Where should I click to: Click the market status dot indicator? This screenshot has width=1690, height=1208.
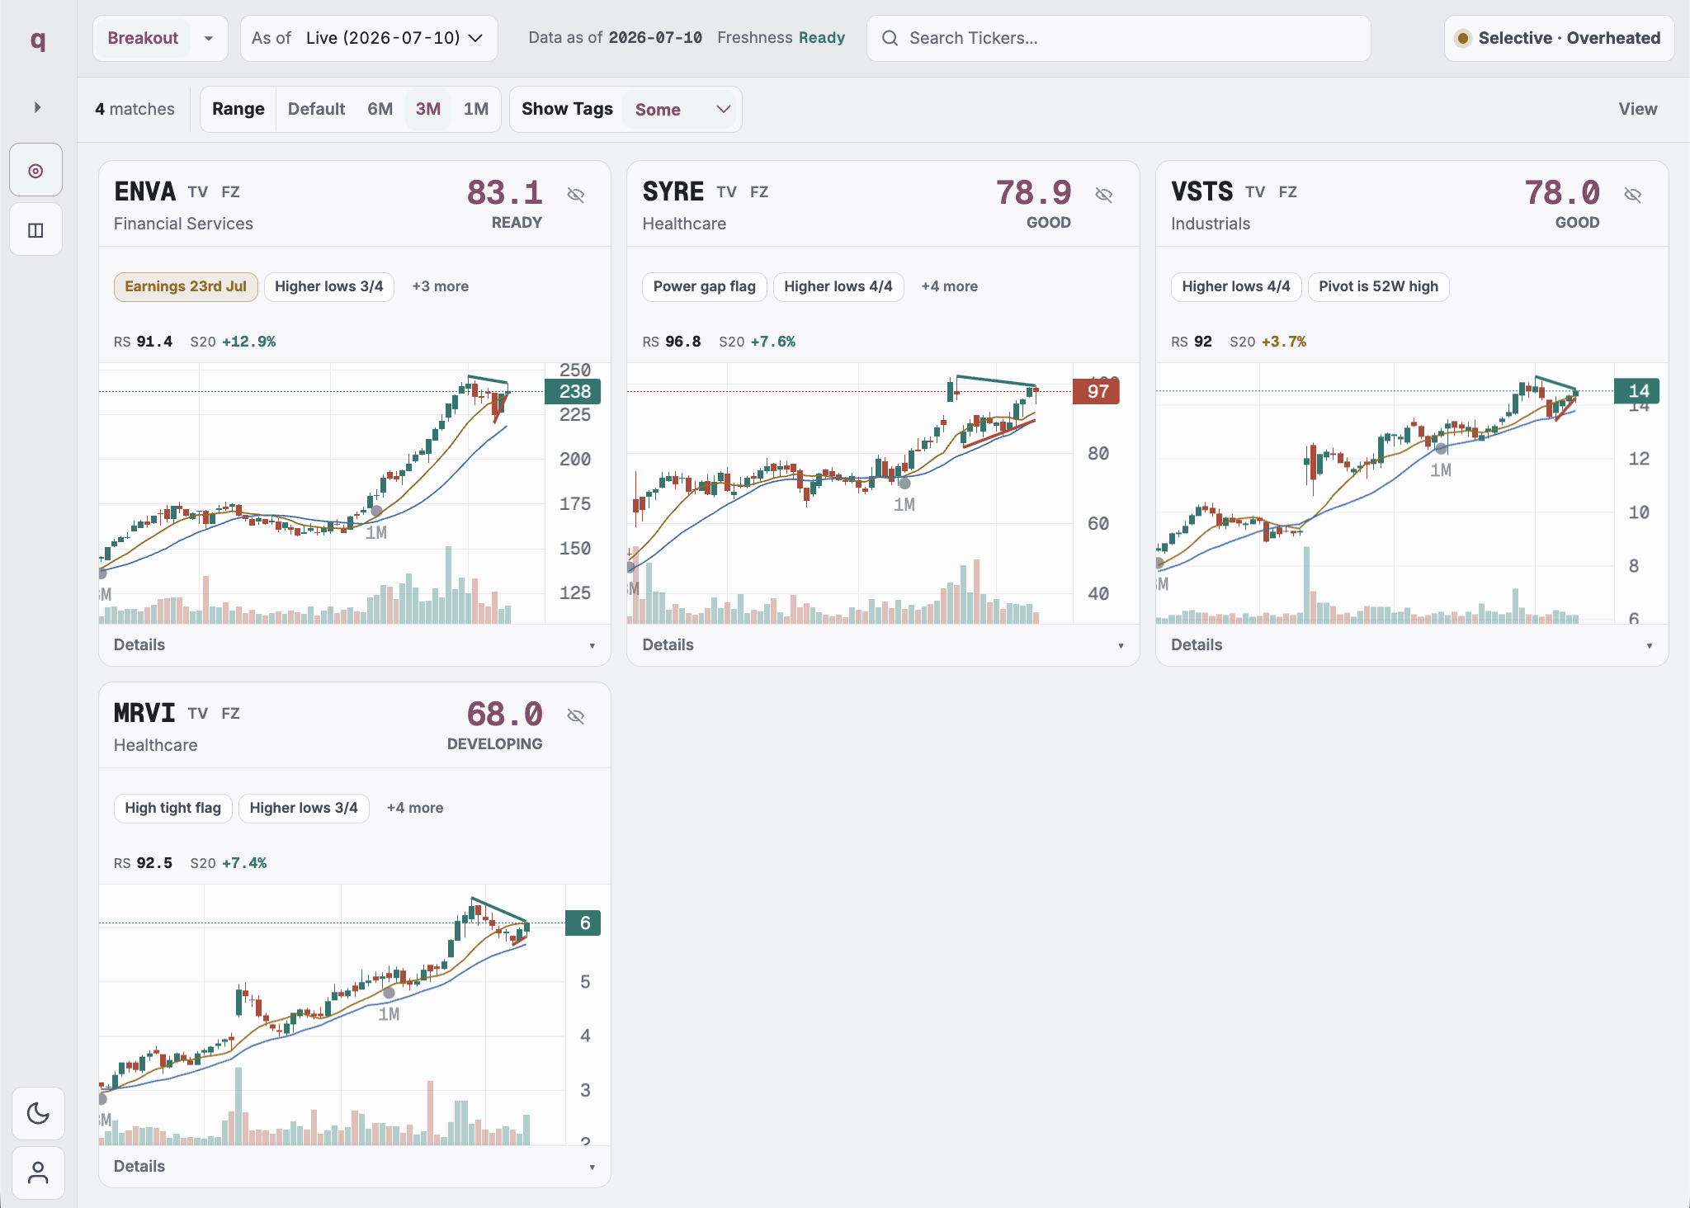pyautogui.click(x=1463, y=38)
